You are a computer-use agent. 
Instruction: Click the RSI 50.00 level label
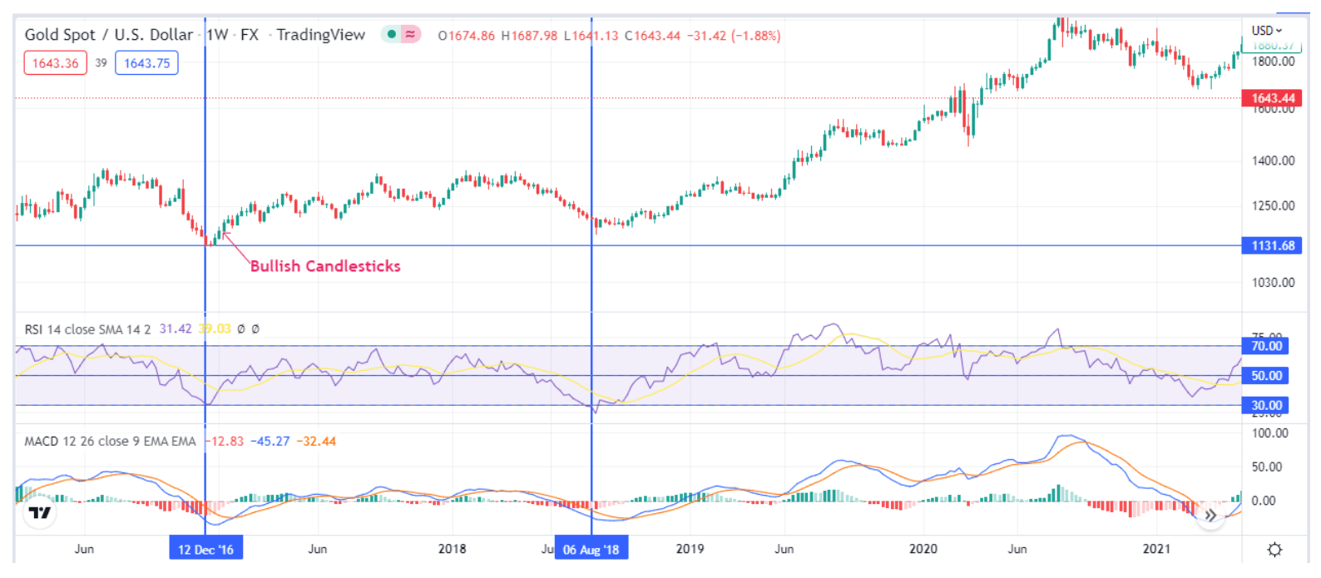click(1266, 376)
